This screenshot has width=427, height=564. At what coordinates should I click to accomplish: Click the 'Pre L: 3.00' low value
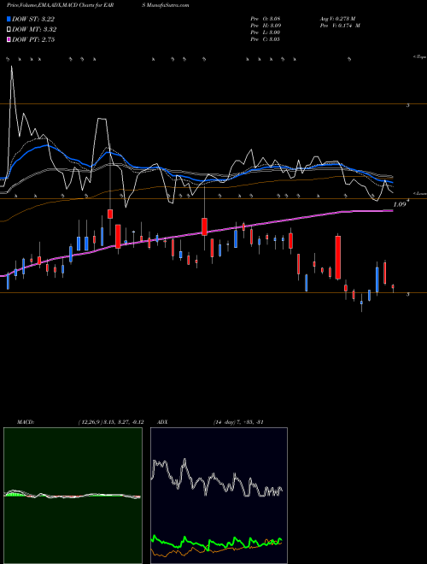click(x=266, y=32)
